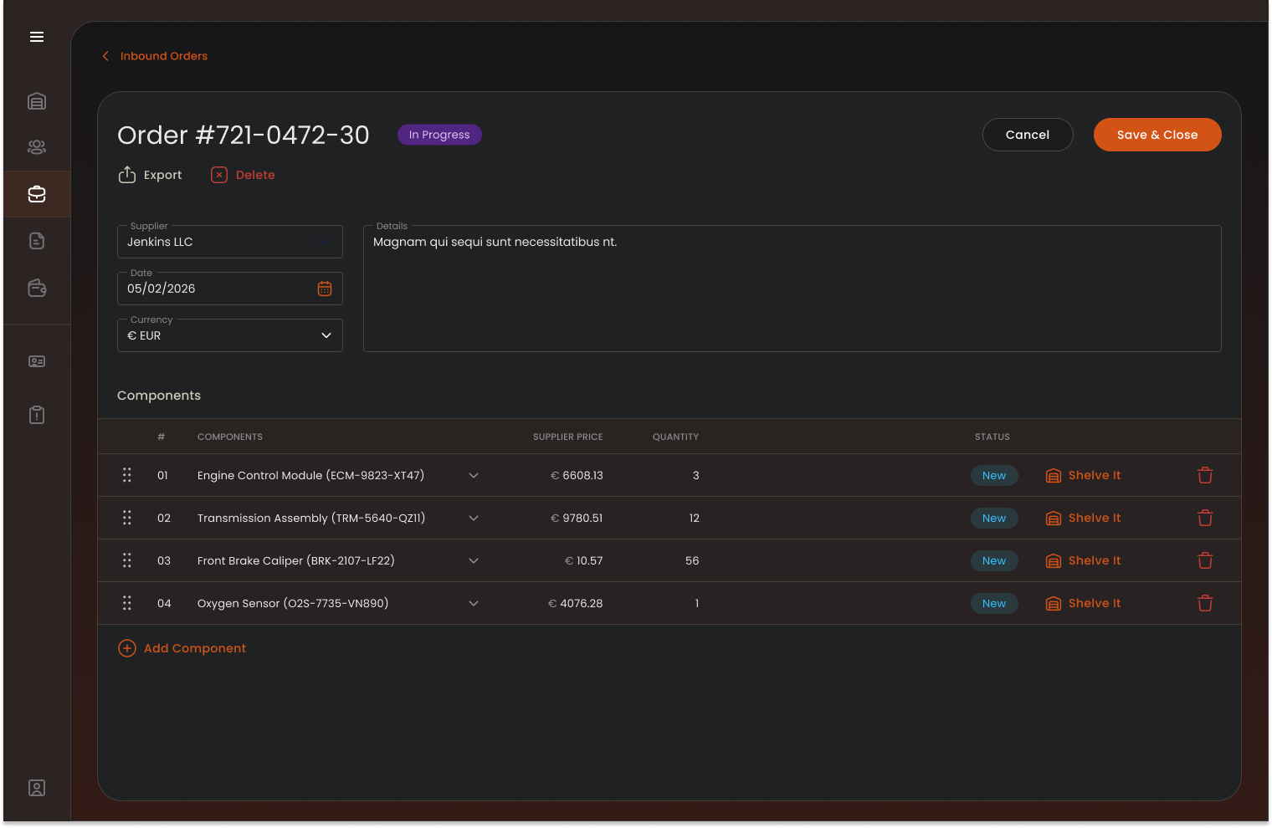Image resolution: width=1272 pixels, height=828 pixels.
Task: Click the clipboard icon in sidebar
Action: (37, 415)
